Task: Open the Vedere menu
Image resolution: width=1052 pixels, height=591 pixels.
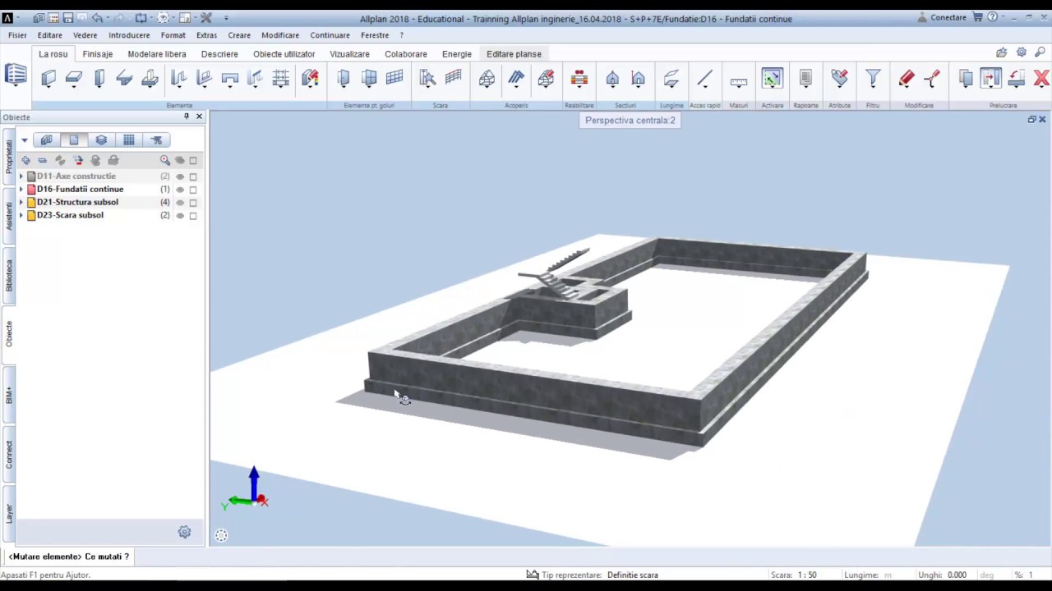Action: point(85,35)
